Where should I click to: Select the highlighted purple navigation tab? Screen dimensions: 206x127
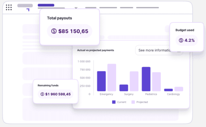[46, 5]
